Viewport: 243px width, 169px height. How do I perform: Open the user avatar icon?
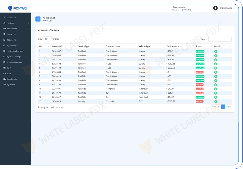[x=215, y=8]
